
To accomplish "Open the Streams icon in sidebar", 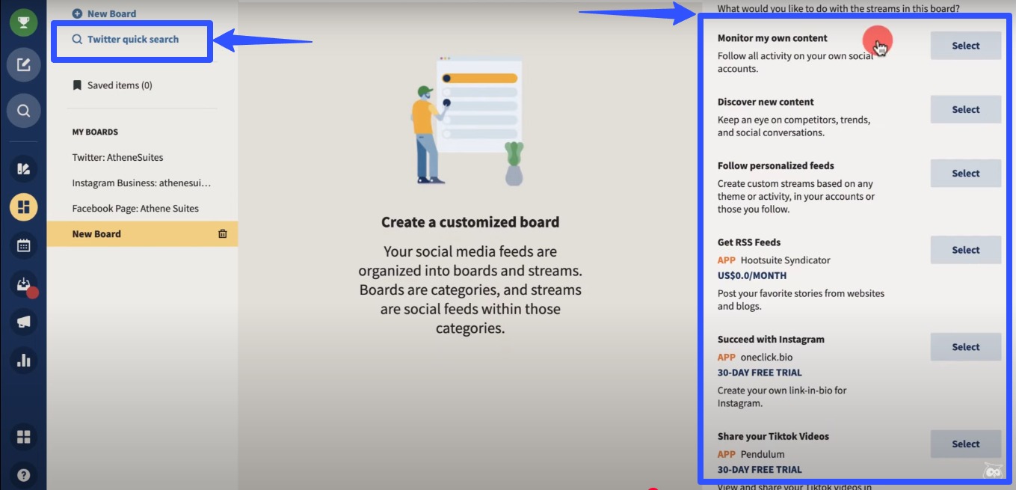I will pyautogui.click(x=23, y=168).
